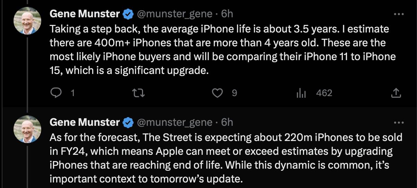Open Gene Munster avatar on first tweet
This screenshot has height=188, width=417.
pos(27,21)
